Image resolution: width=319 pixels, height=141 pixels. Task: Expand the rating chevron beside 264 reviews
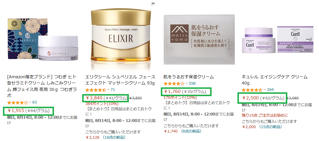265,90
